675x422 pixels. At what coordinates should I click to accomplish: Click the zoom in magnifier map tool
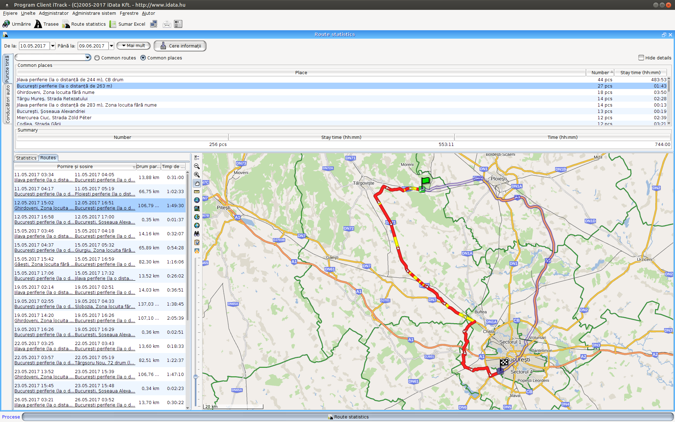tap(197, 175)
